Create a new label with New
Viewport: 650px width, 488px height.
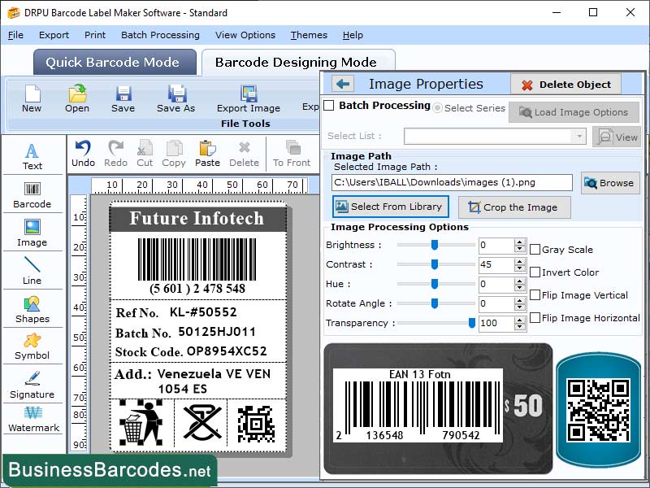pos(32,99)
